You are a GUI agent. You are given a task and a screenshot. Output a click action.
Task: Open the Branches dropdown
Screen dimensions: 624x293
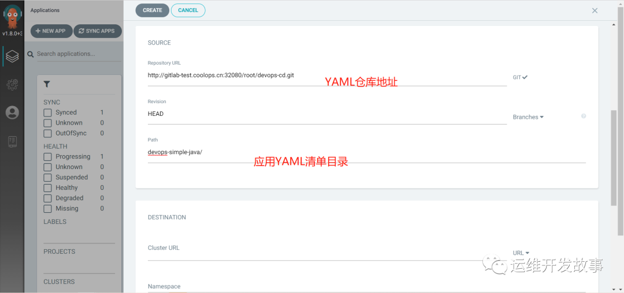(528, 117)
